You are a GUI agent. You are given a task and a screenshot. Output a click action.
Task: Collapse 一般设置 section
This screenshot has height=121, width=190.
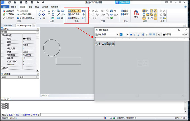pyautogui.click(x=3, y=35)
